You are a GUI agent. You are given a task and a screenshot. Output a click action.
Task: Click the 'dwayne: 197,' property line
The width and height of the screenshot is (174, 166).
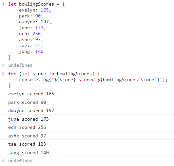[x=35, y=22]
